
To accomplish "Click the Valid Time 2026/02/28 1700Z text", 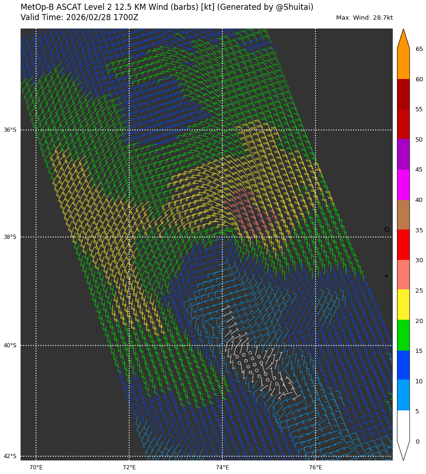I will click(x=79, y=17).
